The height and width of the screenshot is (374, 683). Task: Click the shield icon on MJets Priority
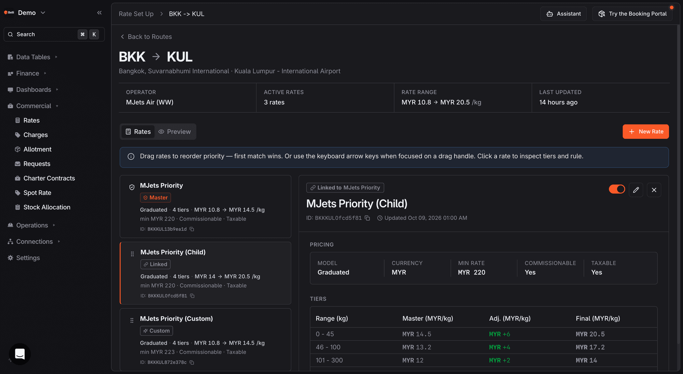[x=132, y=187]
